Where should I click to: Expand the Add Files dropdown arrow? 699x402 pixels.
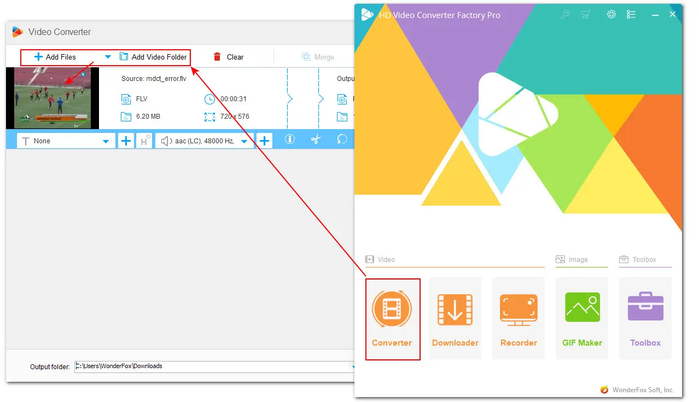point(108,57)
